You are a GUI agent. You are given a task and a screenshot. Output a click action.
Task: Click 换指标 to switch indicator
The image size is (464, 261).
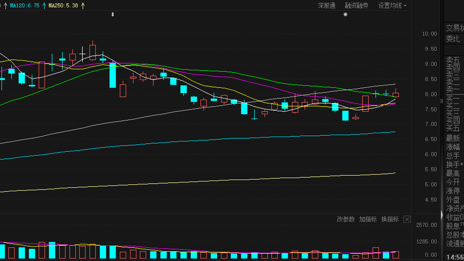[390, 219]
